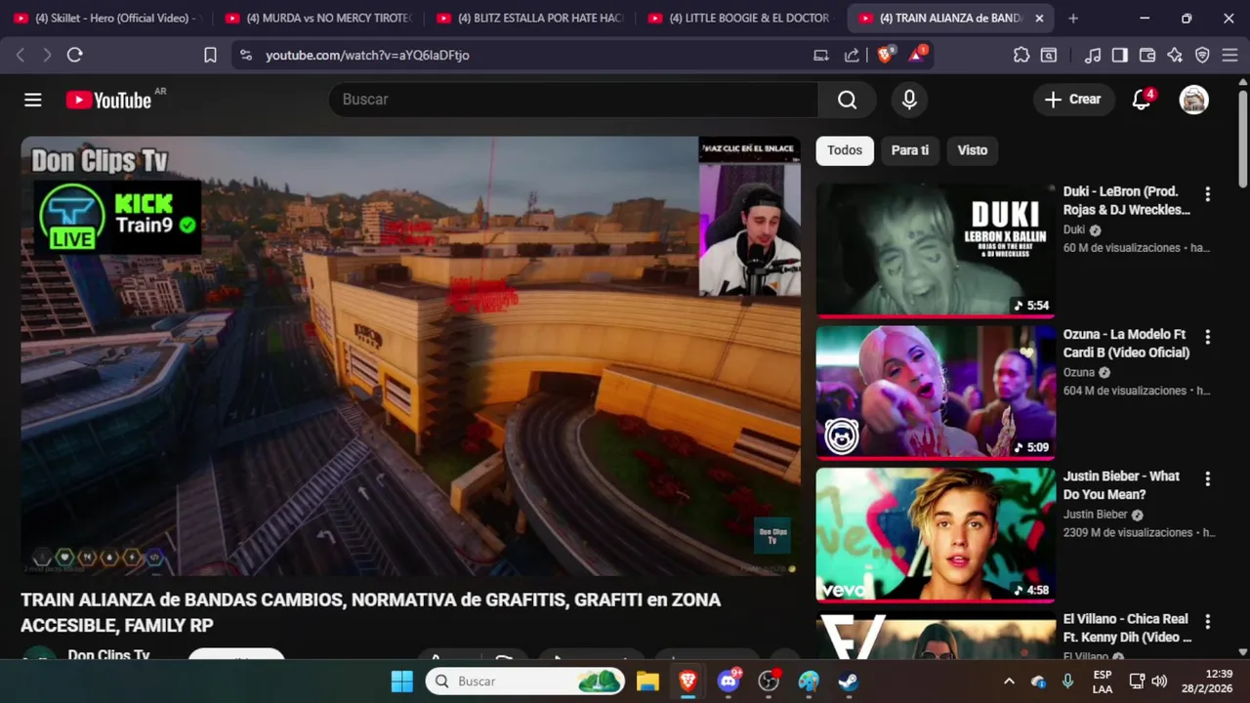This screenshot has width=1250, height=703.
Task: Open the volume control in system tray
Action: tap(1159, 682)
